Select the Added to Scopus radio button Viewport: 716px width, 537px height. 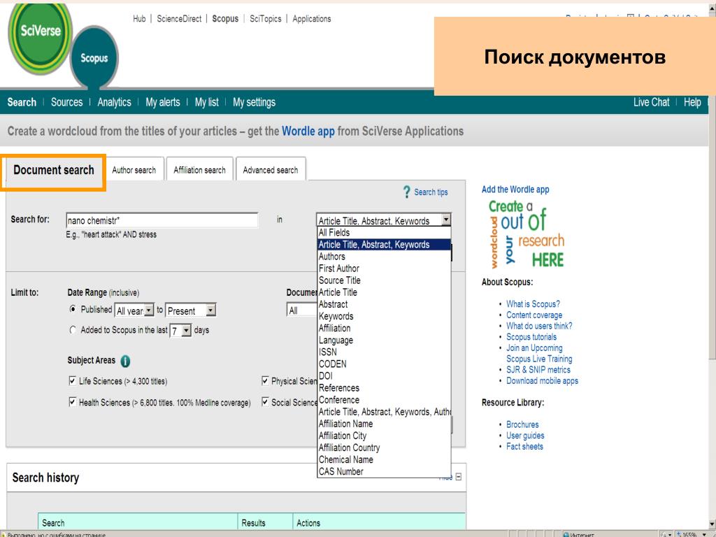click(73, 330)
